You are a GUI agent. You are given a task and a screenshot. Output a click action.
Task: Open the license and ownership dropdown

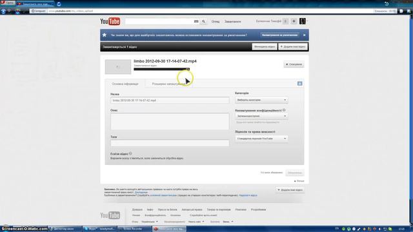[x=261, y=139]
